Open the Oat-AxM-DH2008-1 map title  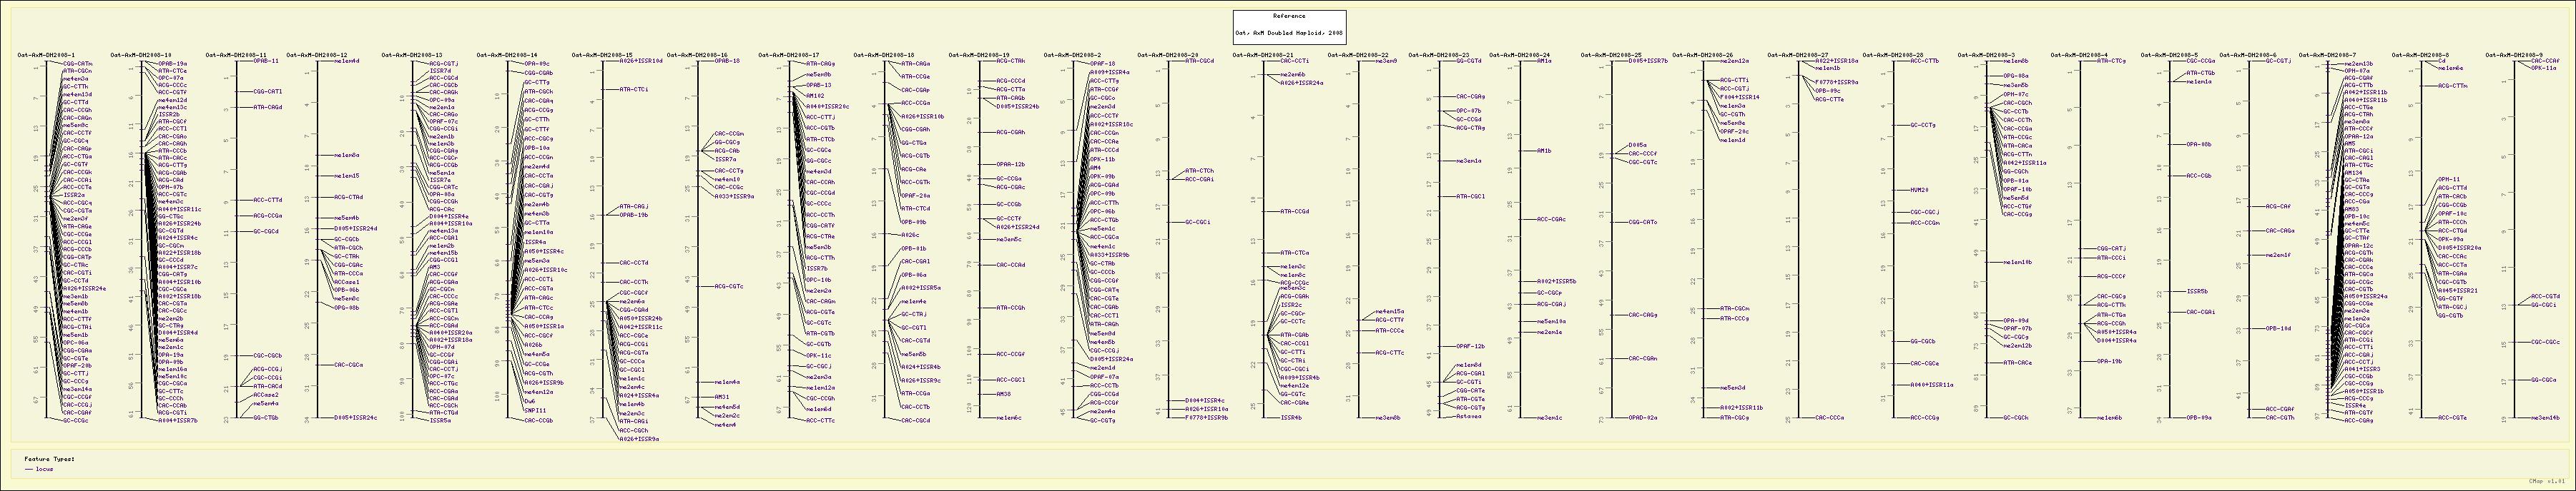(x=46, y=55)
